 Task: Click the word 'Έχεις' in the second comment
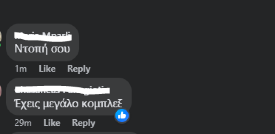(x=27, y=104)
